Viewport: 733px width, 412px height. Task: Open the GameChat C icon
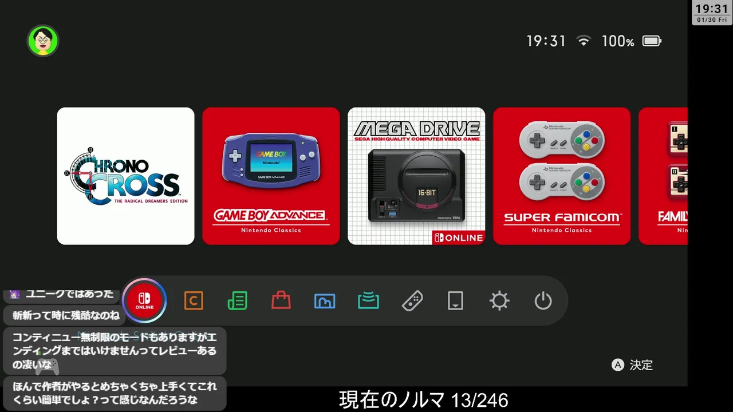[x=194, y=300]
